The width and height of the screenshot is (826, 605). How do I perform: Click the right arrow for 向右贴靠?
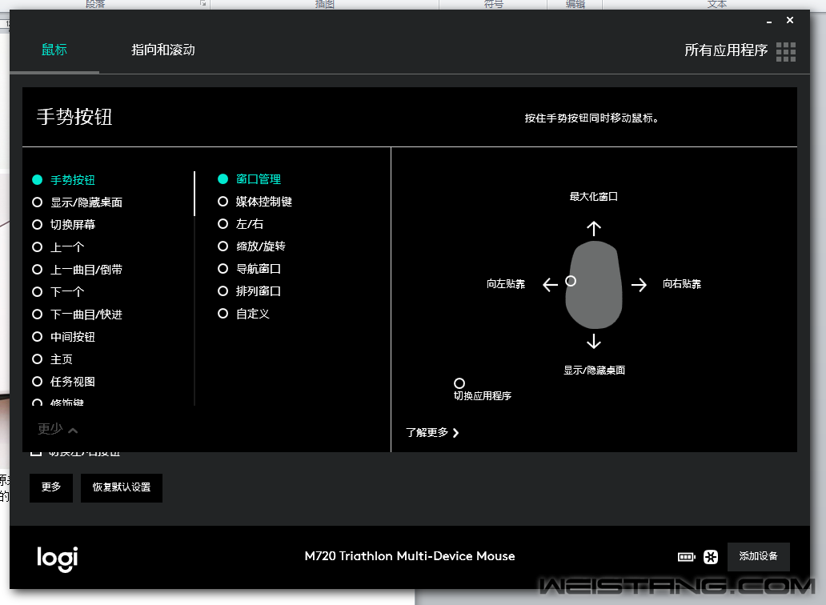point(639,285)
